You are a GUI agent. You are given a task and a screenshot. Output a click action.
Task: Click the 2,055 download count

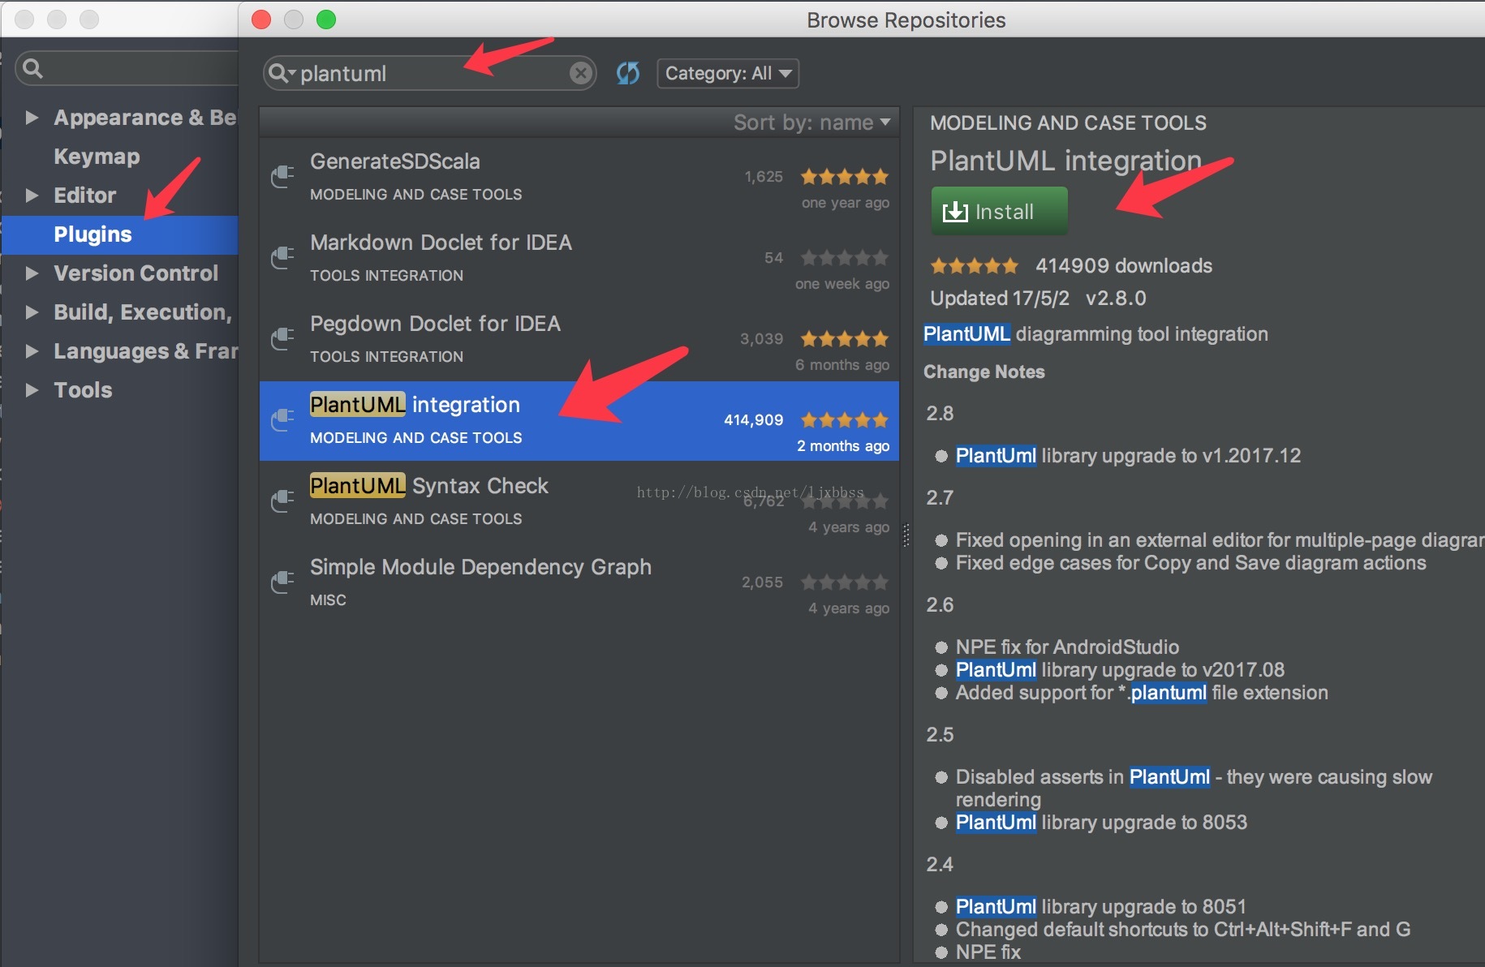(762, 582)
